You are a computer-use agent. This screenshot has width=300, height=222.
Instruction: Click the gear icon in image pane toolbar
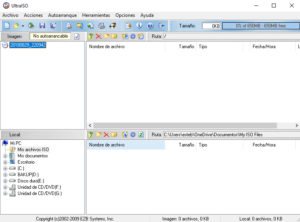coord(133,36)
